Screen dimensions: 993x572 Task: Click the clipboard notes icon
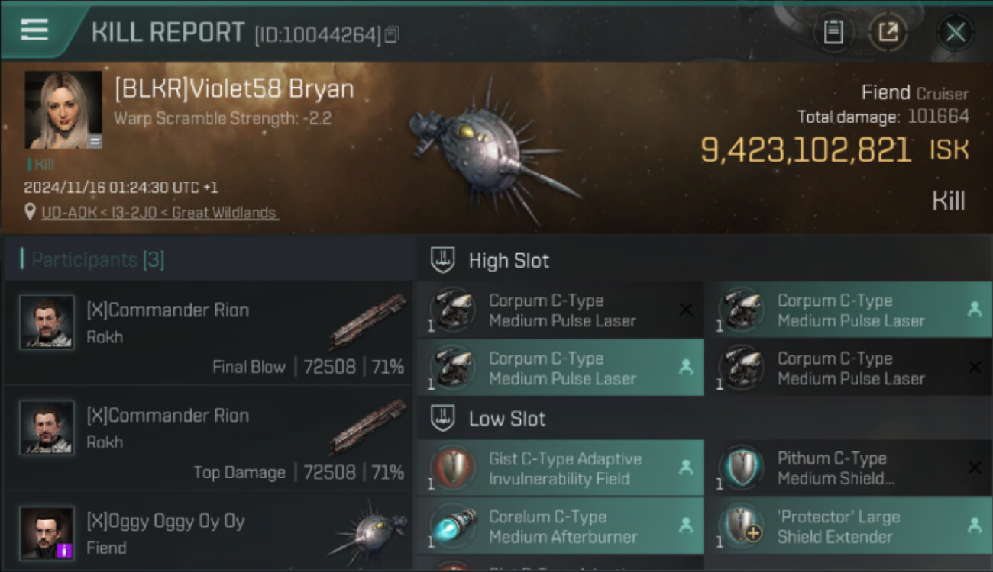tap(833, 32)
